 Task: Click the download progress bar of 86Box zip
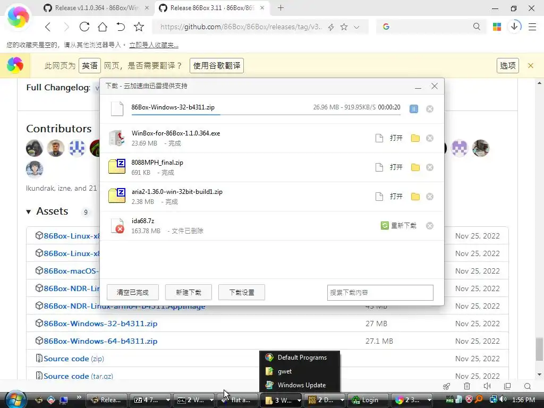(266, 114)
